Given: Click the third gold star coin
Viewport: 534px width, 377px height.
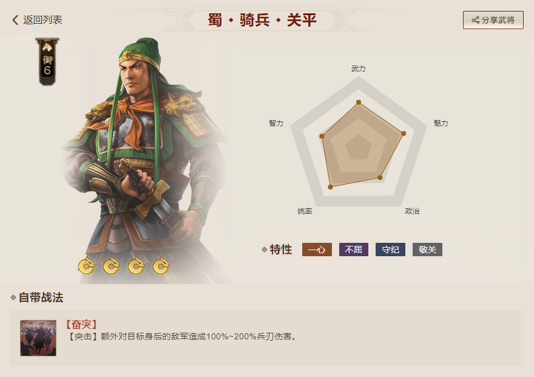Looking at the screenshot, I should (136, 265).
